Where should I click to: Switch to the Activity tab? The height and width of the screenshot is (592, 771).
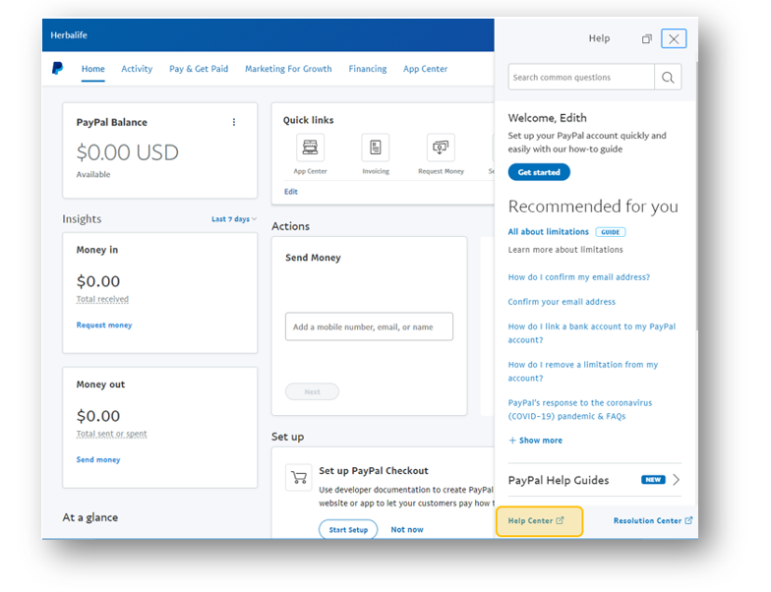[137, 69]
